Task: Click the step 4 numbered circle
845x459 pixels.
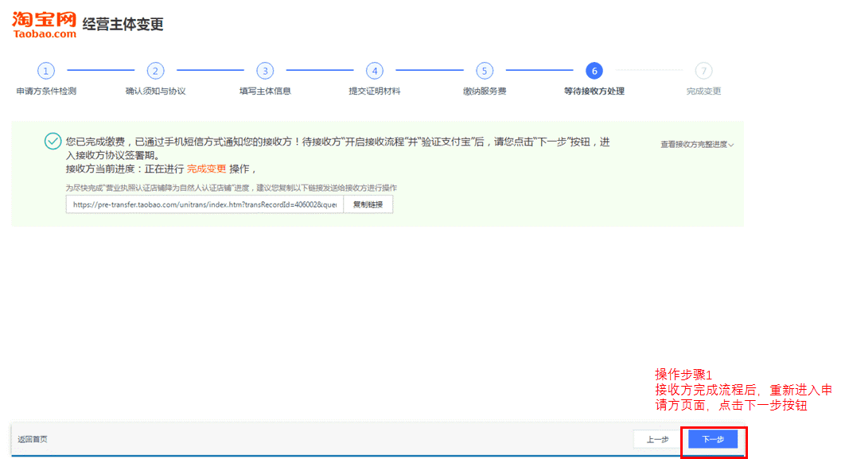Action: point(375,71)
